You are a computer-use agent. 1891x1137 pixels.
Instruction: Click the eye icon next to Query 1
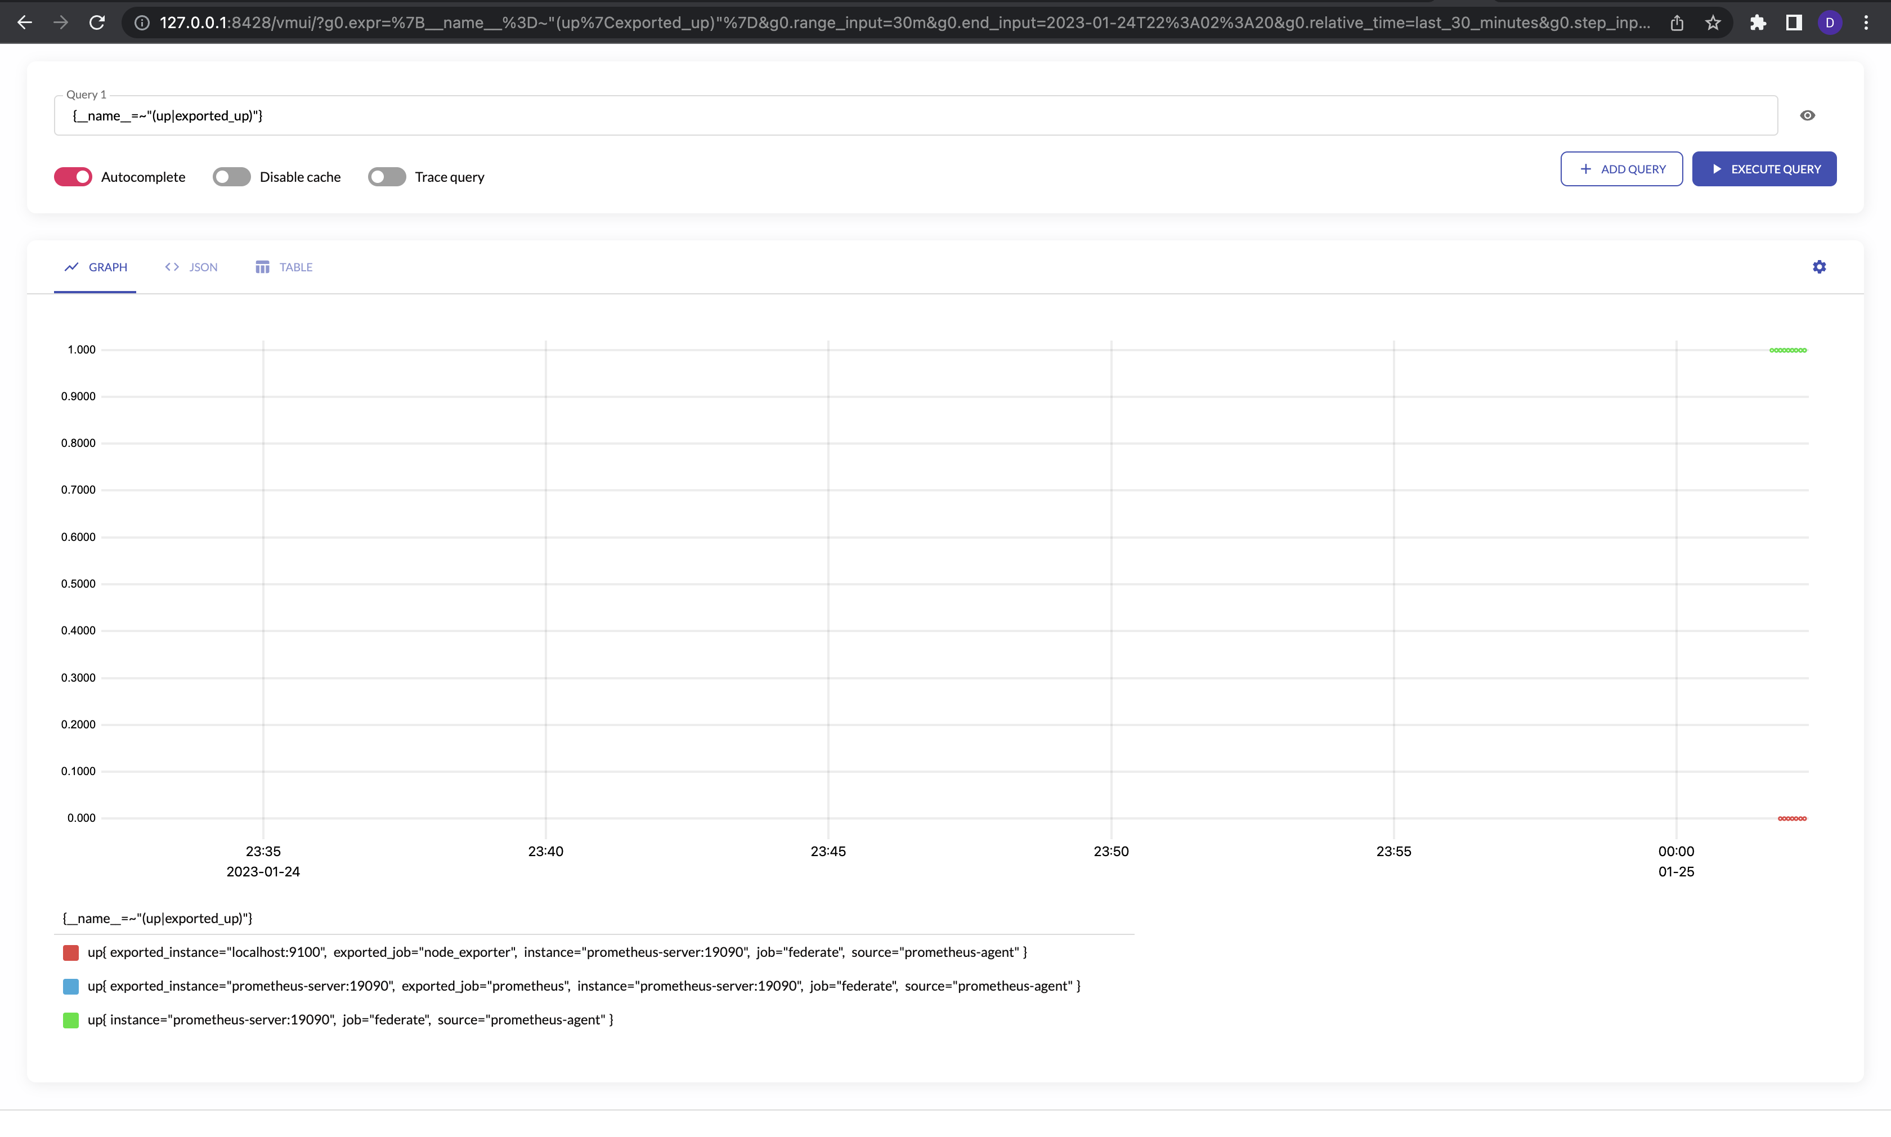[x=1808, y=115]
